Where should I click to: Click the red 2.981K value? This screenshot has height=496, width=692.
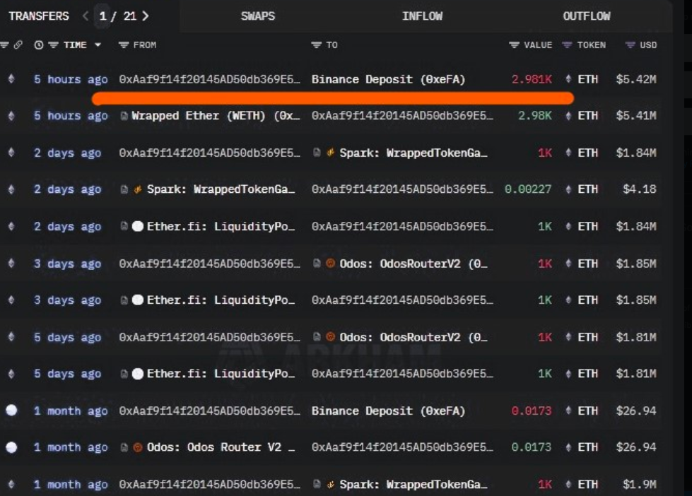tap(532, 79)
